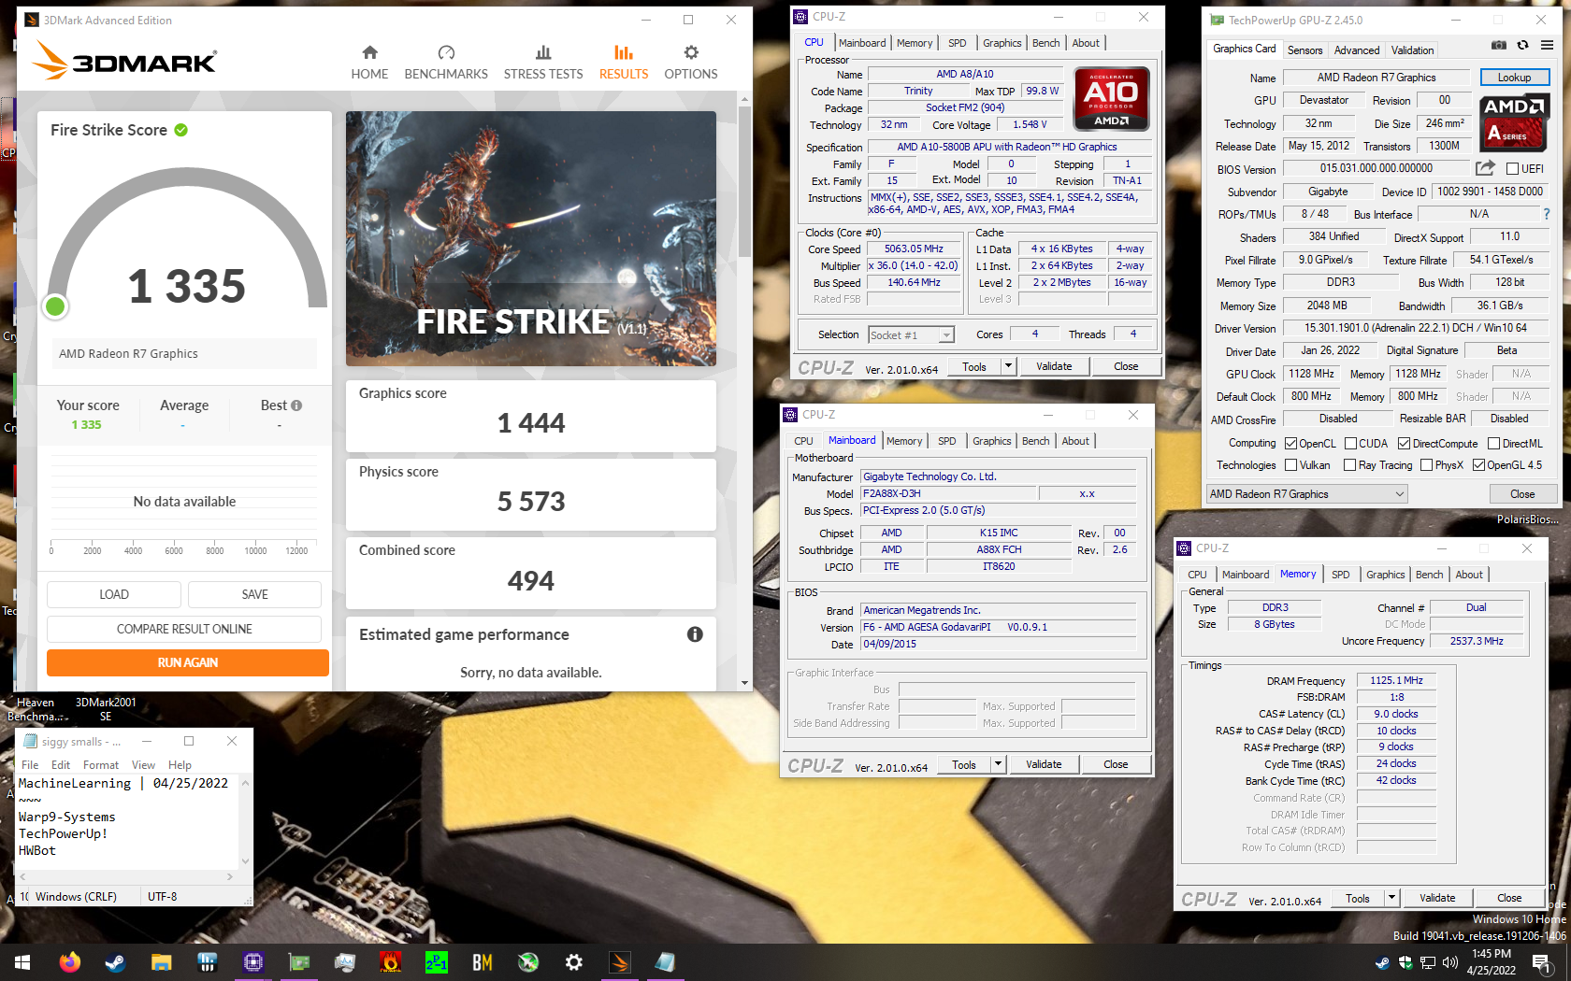Click info icon next to Best score
This screenshot has height=981, width=1571.
click(296, 405)
